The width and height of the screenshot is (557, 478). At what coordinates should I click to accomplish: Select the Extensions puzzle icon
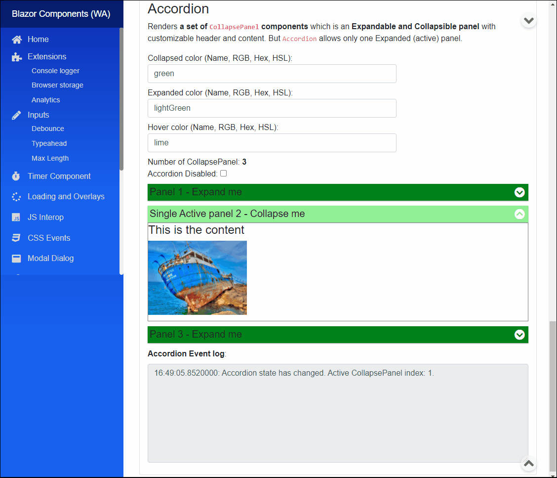[x=16, y=56]
